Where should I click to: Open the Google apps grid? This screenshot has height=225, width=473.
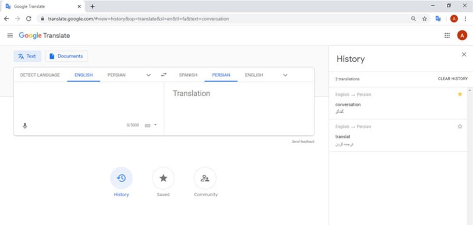pyautogui.click(x=447, y=35)
